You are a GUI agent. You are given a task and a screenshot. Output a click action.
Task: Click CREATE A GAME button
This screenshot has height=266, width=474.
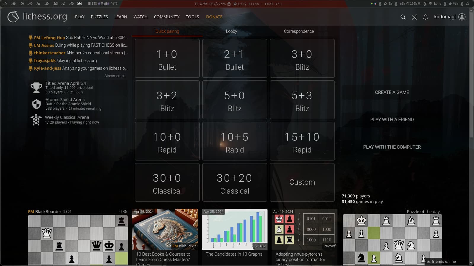[392, 93]
